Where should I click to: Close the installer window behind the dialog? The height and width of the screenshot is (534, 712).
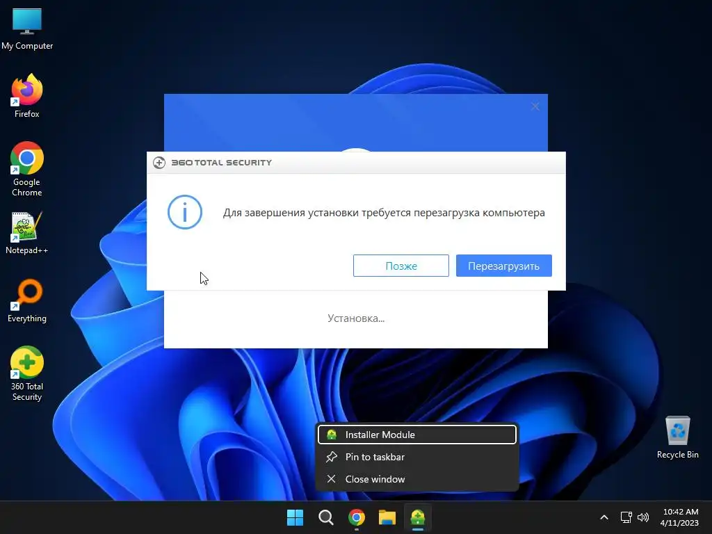pyautogui.click(x=535, y=106)
